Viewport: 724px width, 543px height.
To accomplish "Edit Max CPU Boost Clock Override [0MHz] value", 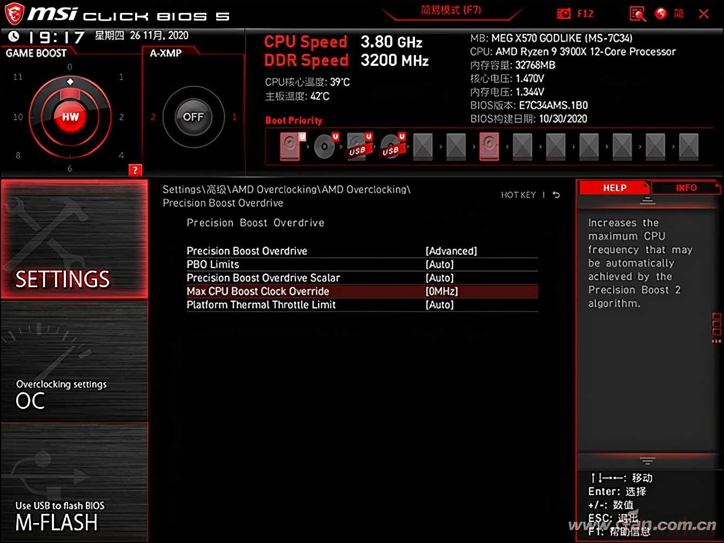I will pos(441,291).
